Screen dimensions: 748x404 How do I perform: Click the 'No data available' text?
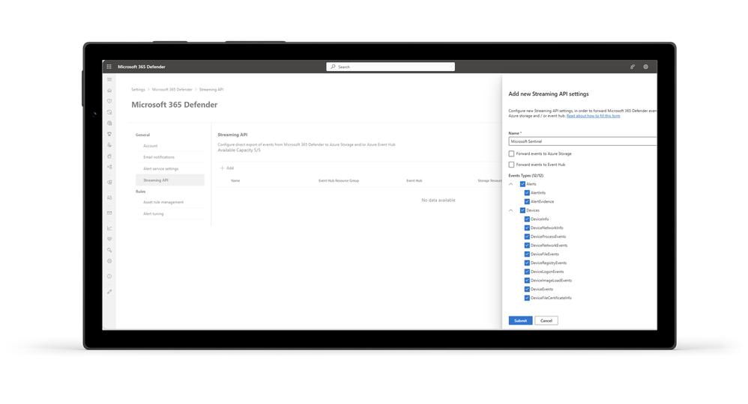point(438,200)
